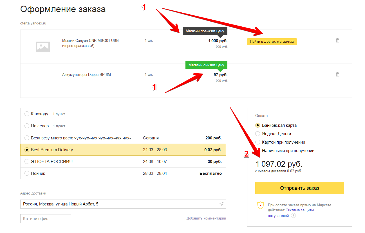Click the 1 000 руб. price
This screenshot has height=233, width=365.
click(x=218, y=41)
